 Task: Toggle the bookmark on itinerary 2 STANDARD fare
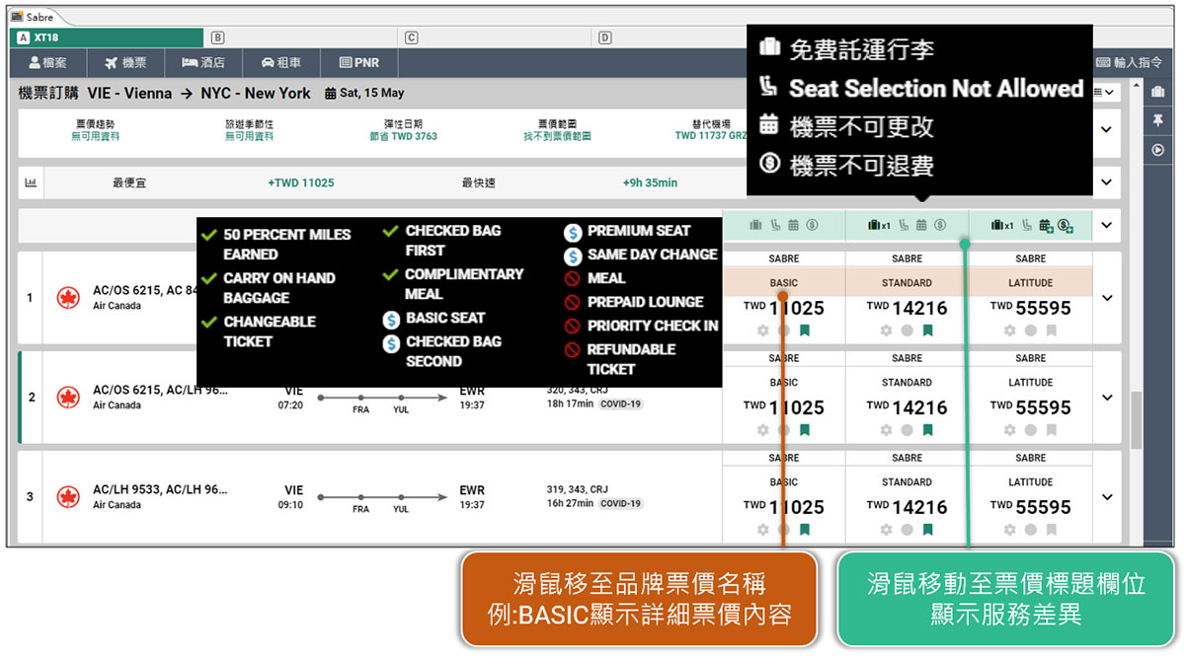[928, 430]
